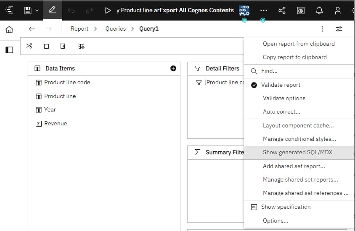Screen dimensions: 355x231
Task: Select the Revenue data item
Action: coord(56,123)
